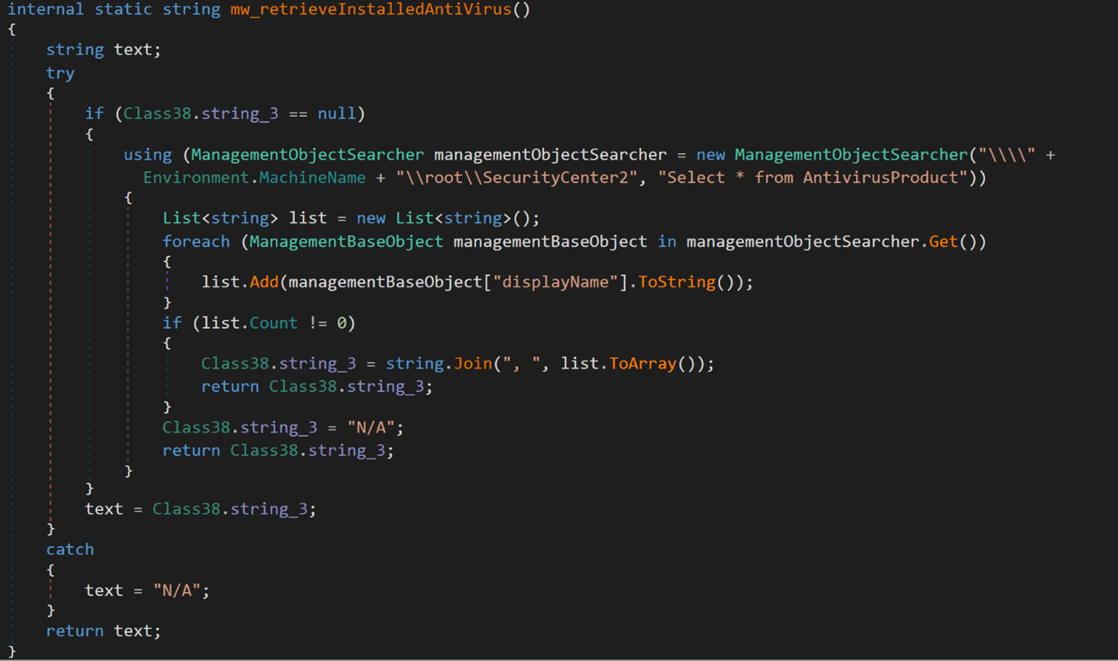Viewport: 1118px width, 661px height.
Task: Click List<string> type declaration
Action: [220, 218]
